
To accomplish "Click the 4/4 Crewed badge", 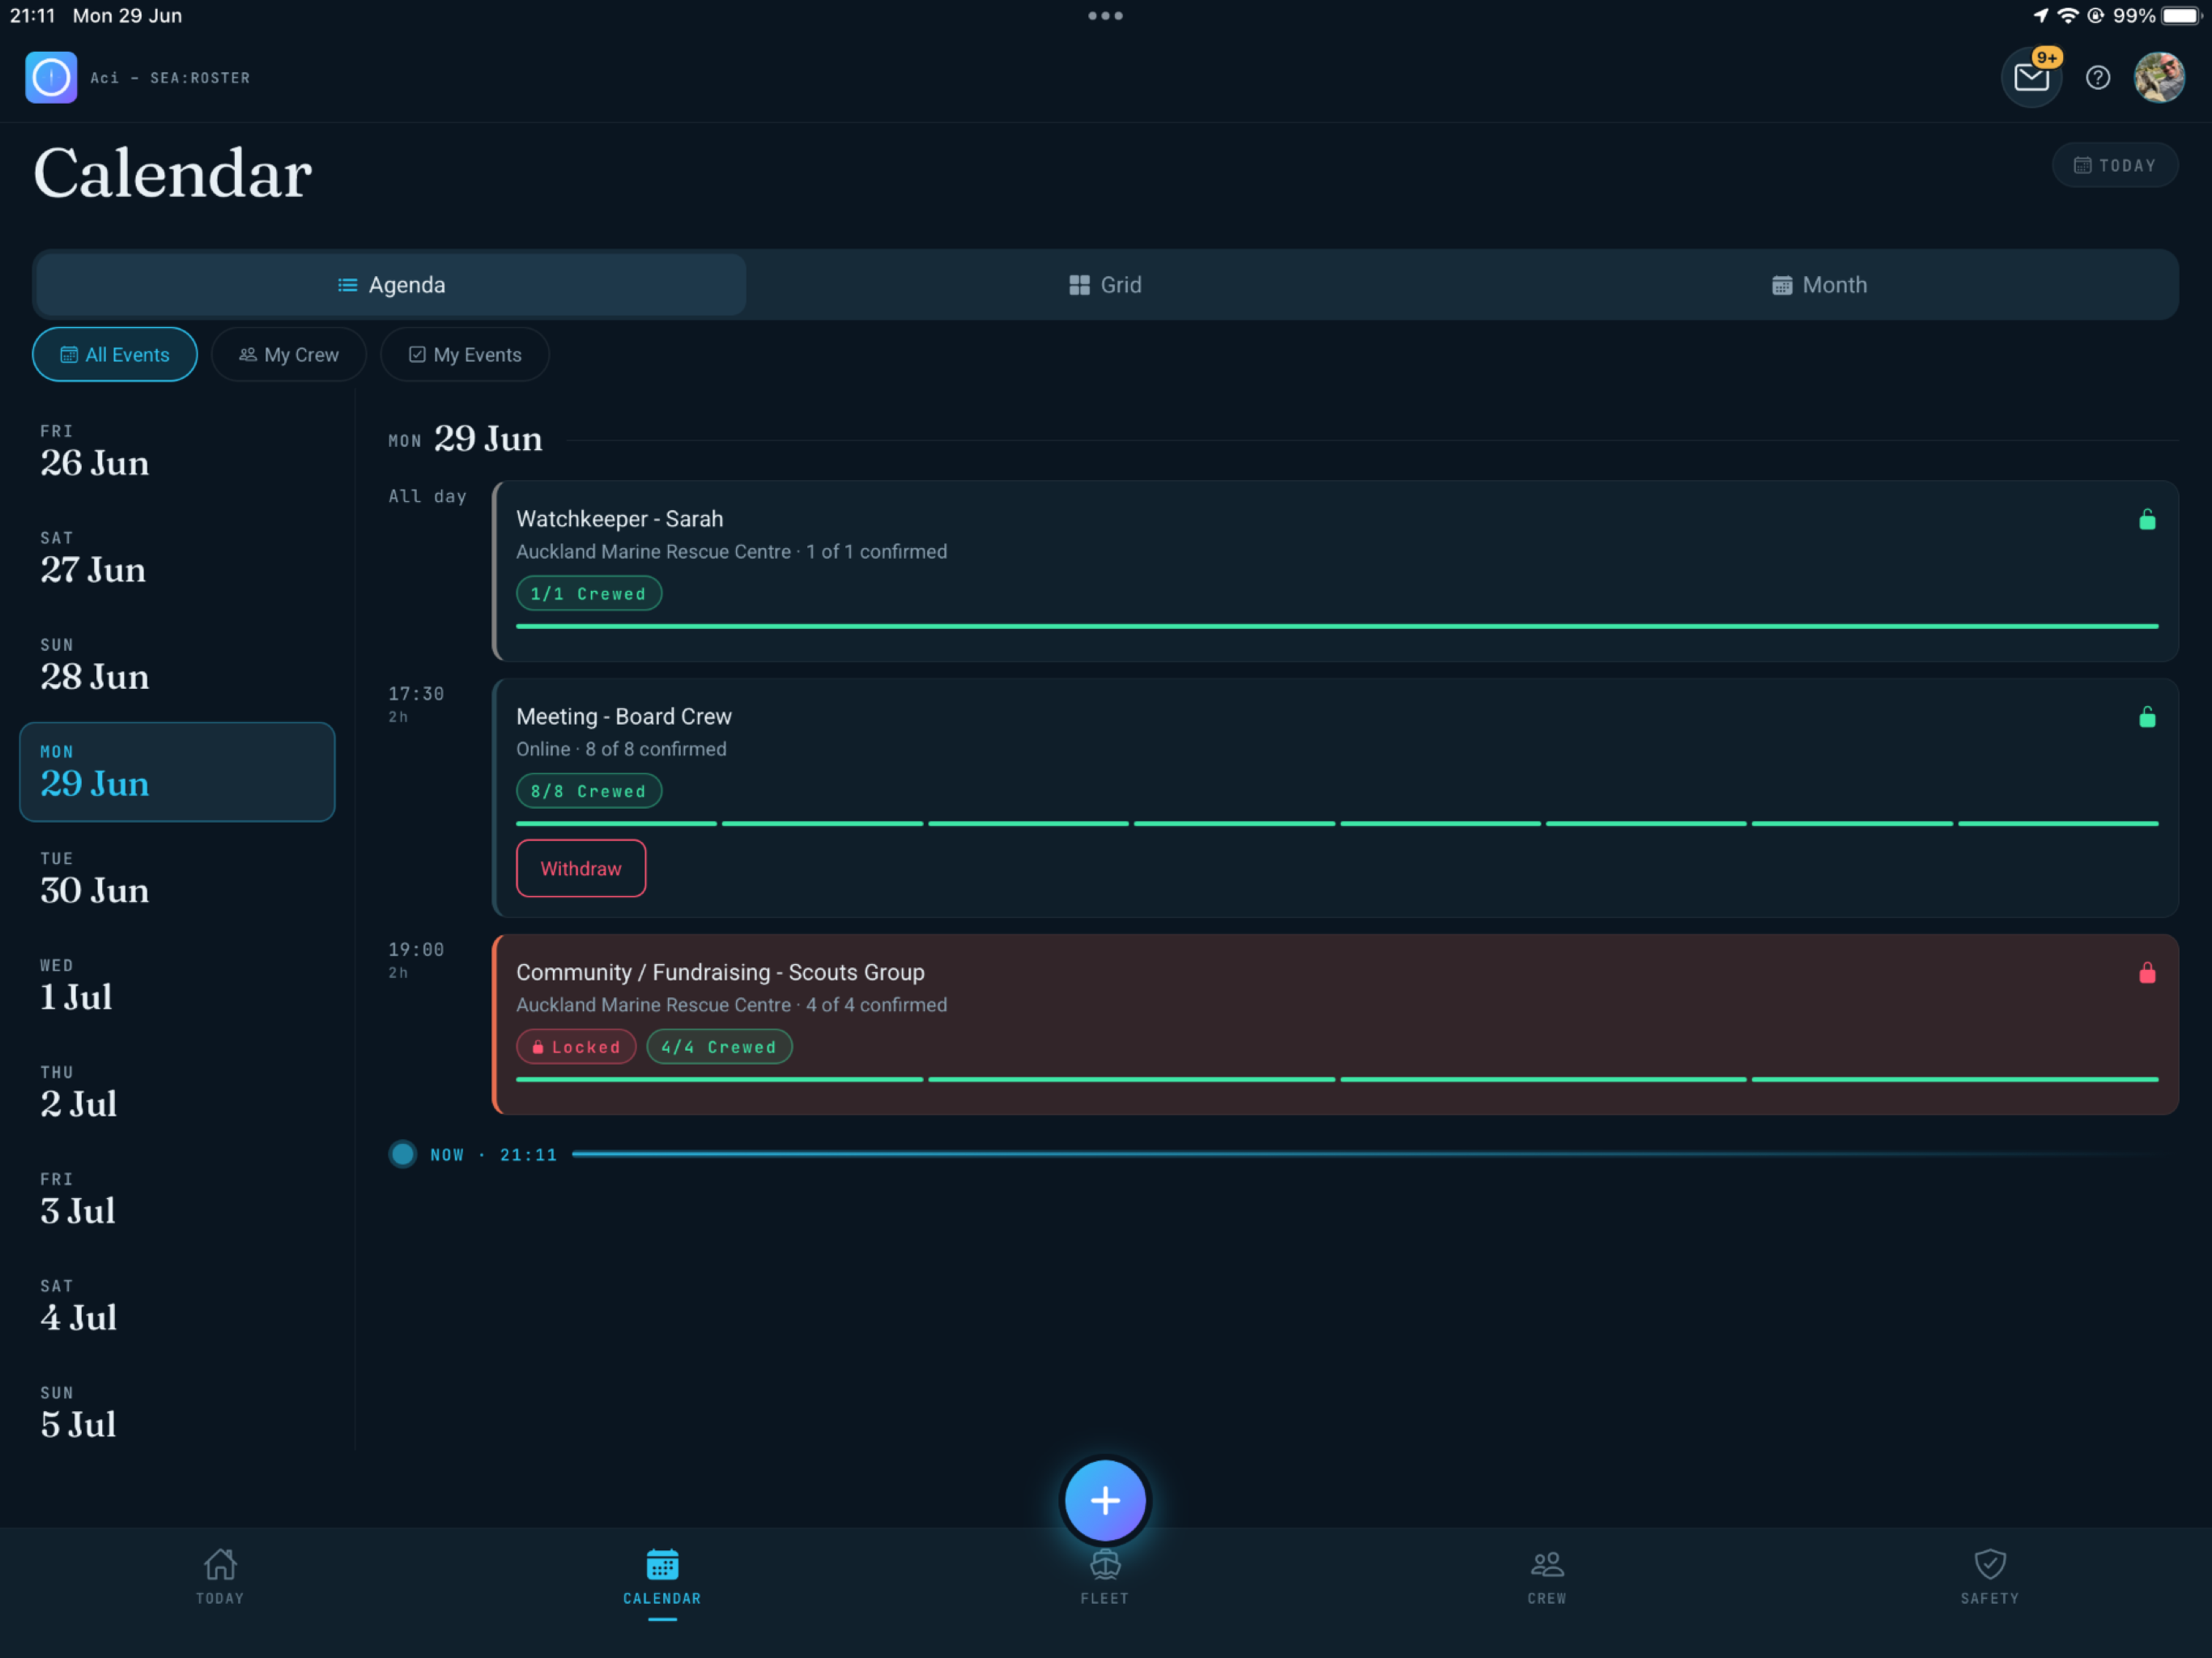I will tap(719, 1047).
